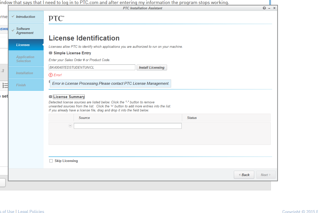The image size is (318, 213).
Task: Open Legal Policies link in background page
Action: tap(31, 211)
